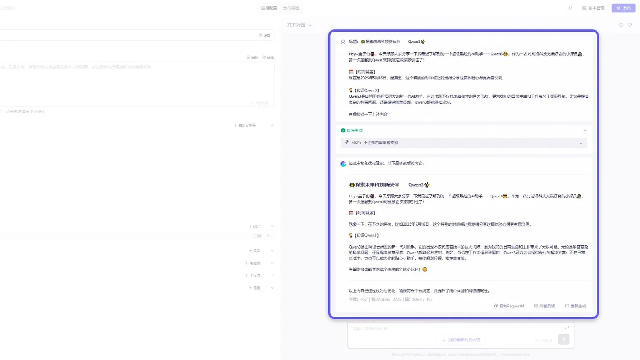The height and width of the screenshot is (360, 640).
Task: Click the collapse layout icon near 版本管理
Action: 570,8
